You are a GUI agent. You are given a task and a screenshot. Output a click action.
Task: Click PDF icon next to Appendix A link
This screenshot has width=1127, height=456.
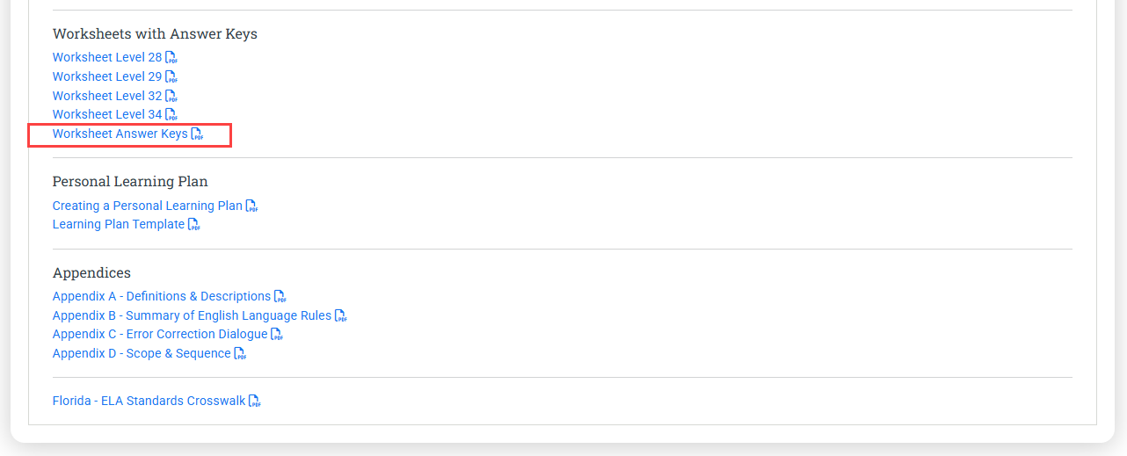click(x=280, y=297)
